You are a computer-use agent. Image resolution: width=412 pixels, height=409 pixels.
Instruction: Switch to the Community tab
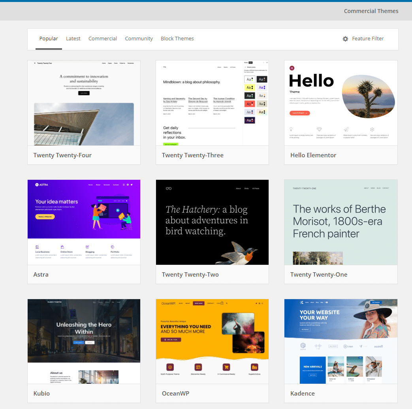[139, 39]
